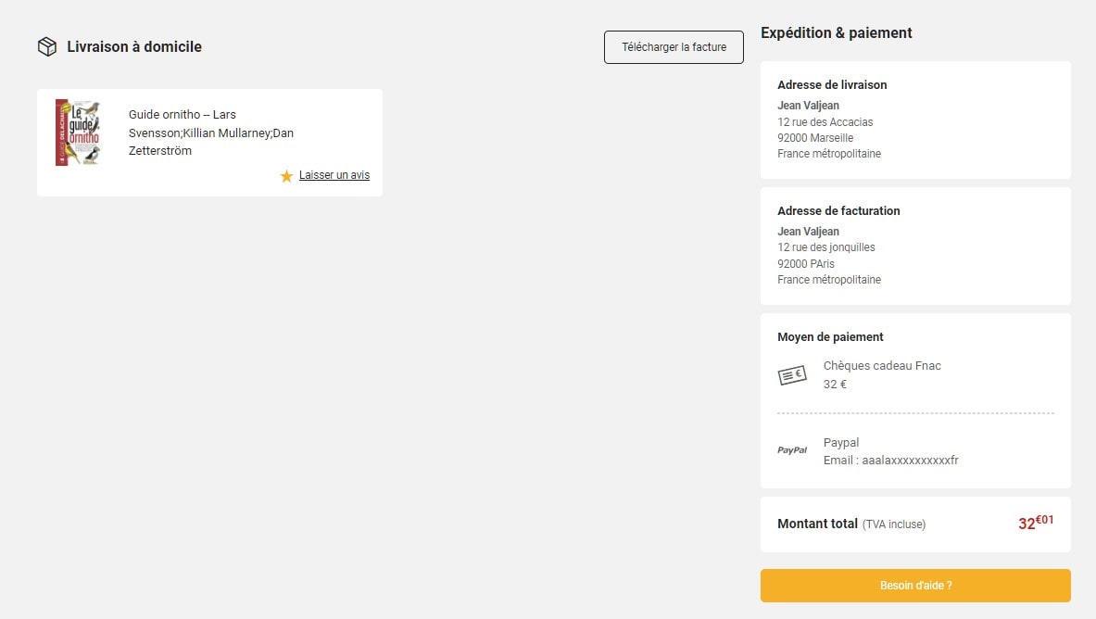
Task: Open the Laisser un avis link
Action: click(334, 174)
